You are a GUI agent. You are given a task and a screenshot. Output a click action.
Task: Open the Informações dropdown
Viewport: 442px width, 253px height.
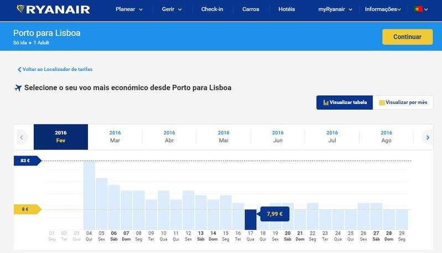point(382,9)
